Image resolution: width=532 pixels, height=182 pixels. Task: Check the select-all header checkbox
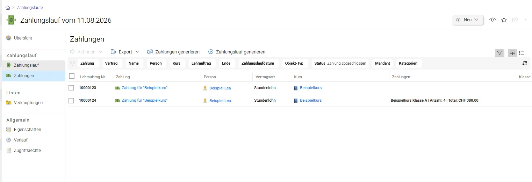[72, 76]
